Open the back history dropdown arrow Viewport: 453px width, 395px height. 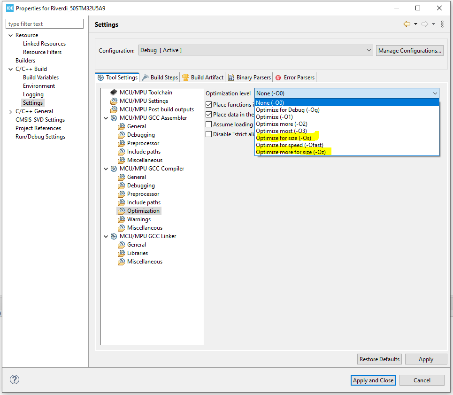[x=416, y=24]
